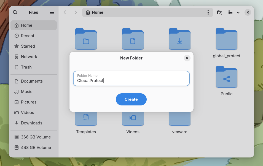
Task: Open the Public shared folder icon
Action: coord(226,77)
